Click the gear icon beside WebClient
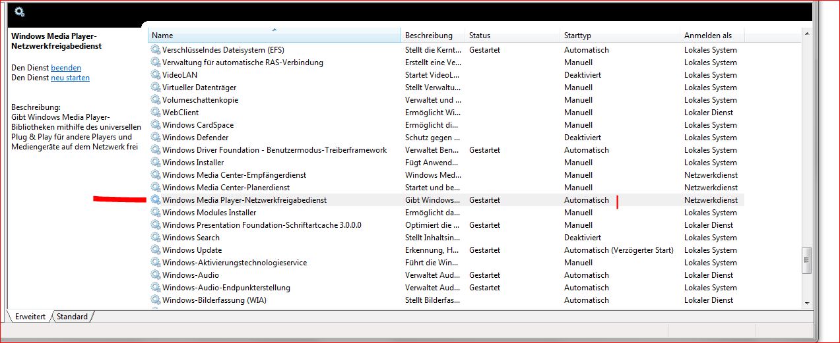This screenshot has height=343, width=840. point(156,113)
